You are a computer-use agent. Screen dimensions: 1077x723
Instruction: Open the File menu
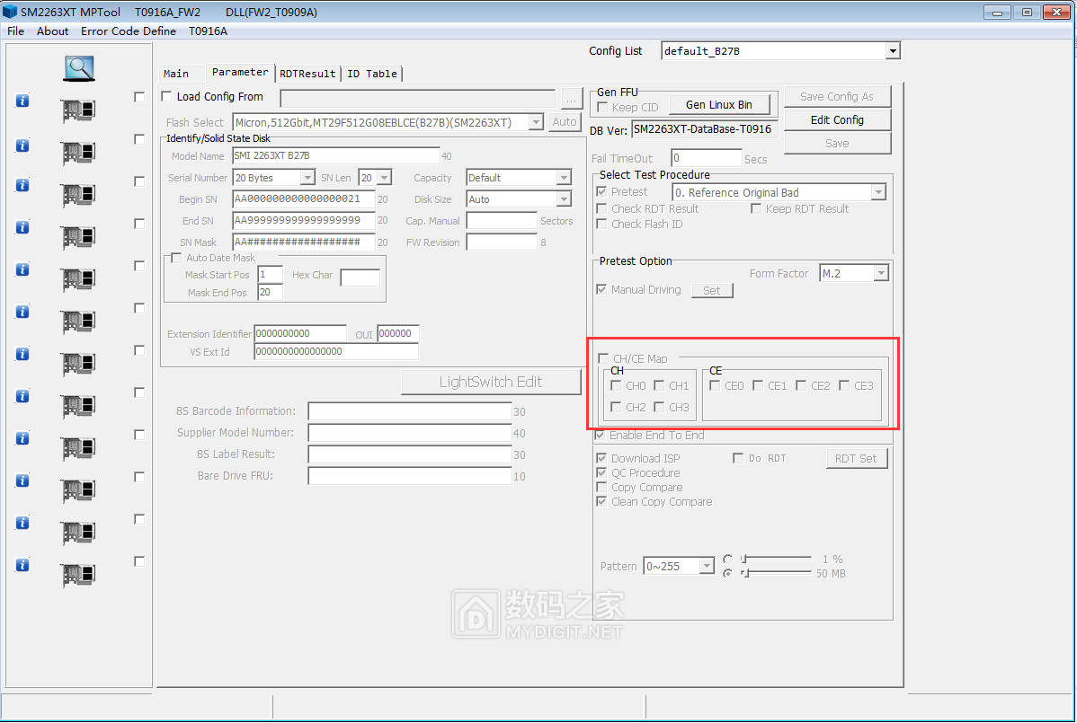pos(15,31)
